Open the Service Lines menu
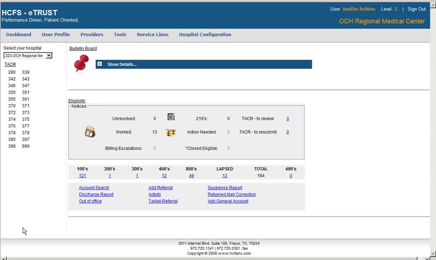Image resolution: width=436 pixels, height=260 pixels. coord(153,34)
